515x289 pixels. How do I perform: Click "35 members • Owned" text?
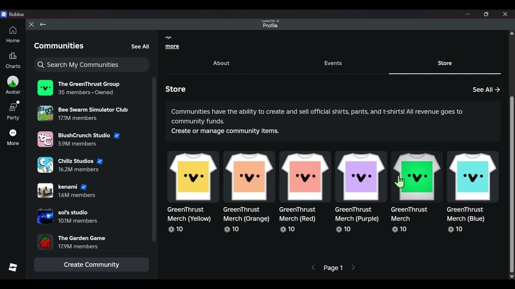(85, 92)
